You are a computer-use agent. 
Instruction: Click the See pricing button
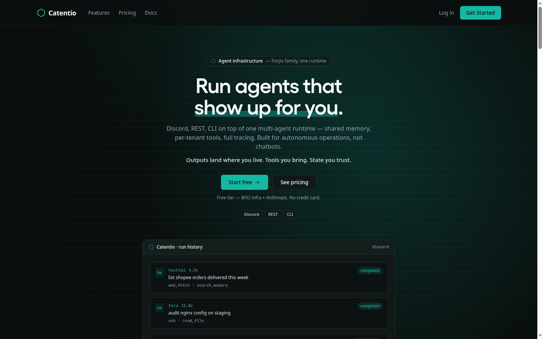(x=295, y=182)
